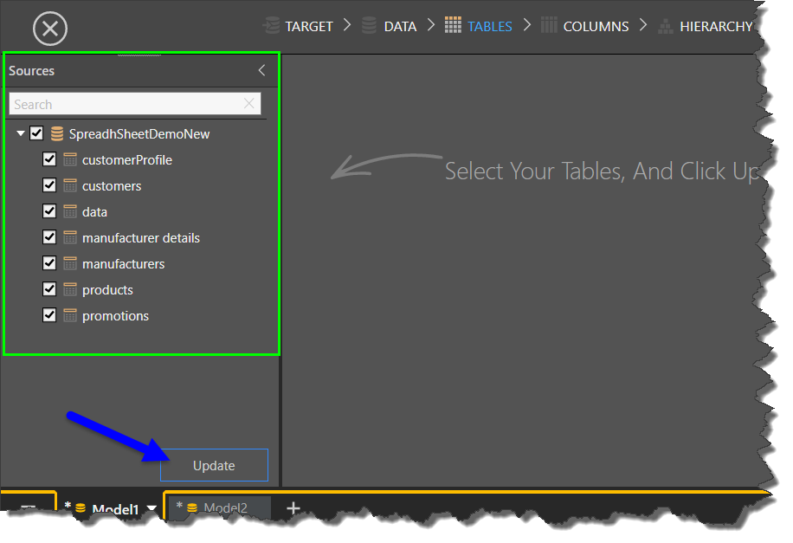This screenshot has height=543, width=793.
Task: Click the TABLES grid icon in breadcrumb
Action: pyautogui.click(x=453, y=26)
